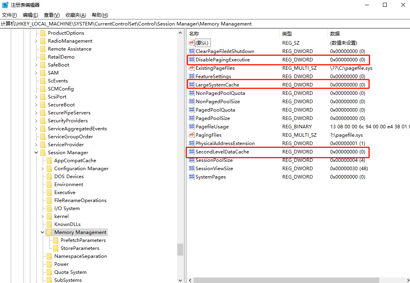Screen dimensions: 410x283
Task: Click the LargeSystemCache DWORD value icon
Action: tap(191, 85)
